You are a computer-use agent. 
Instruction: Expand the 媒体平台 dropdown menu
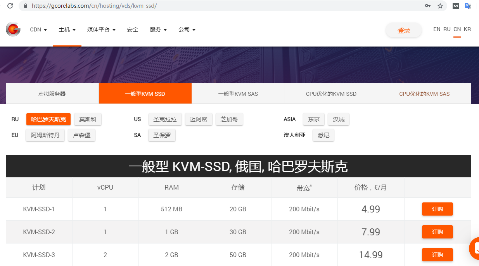click(x=101, y=29)
